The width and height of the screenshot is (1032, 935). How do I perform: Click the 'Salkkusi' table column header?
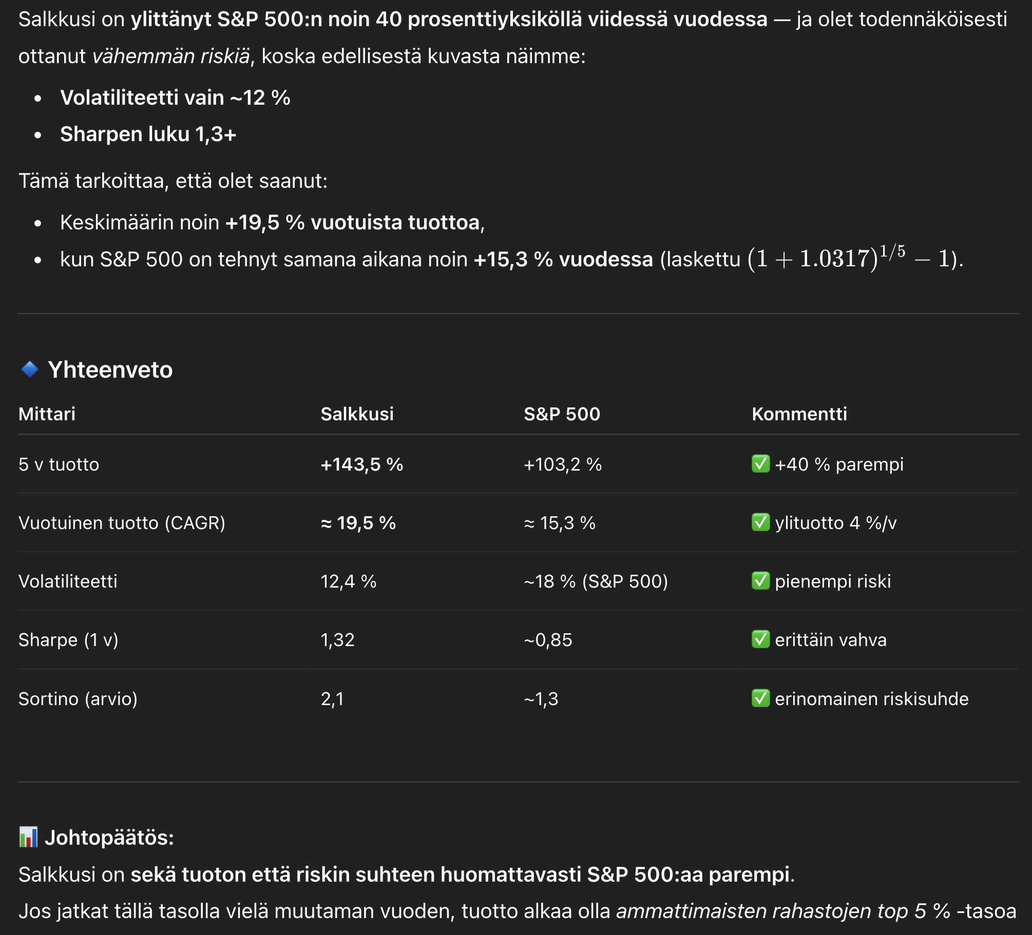pyautogui.click(x=357, y=414)
